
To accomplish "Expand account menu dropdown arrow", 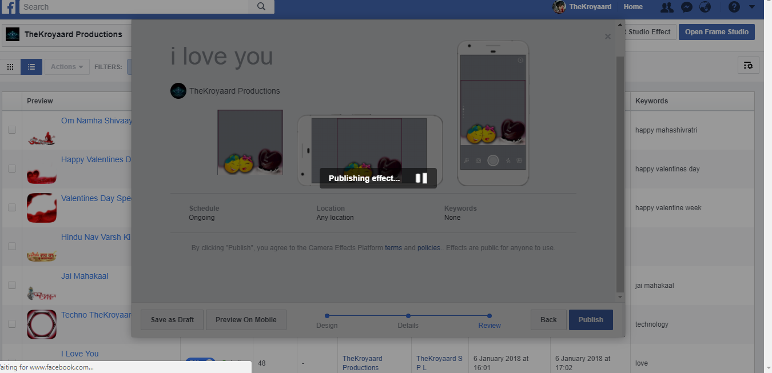I will 752,7.
